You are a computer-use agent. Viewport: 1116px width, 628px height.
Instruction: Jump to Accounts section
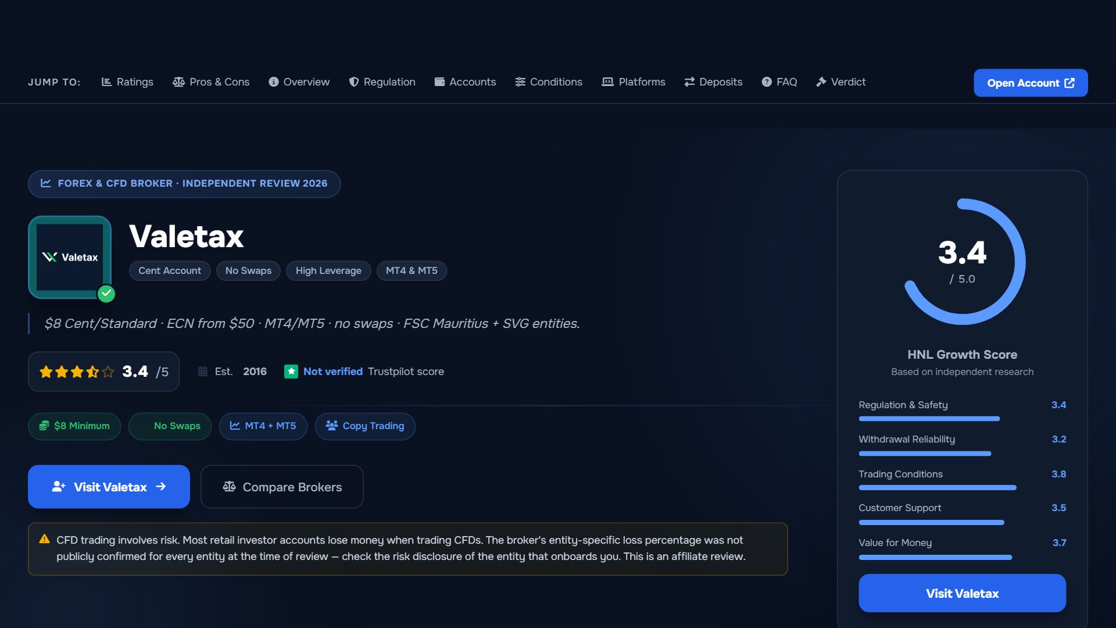(465, 82)
